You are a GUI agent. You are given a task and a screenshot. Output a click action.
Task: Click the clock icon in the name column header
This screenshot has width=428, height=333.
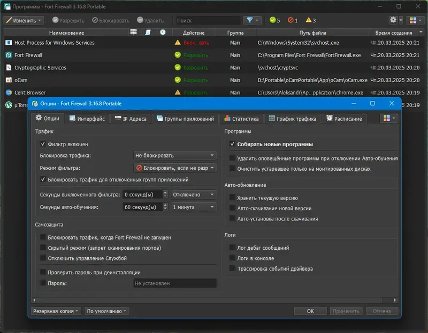point(163,33)
